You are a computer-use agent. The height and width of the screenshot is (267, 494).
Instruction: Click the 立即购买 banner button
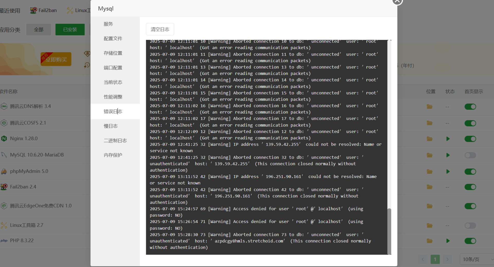click(56, 59)
